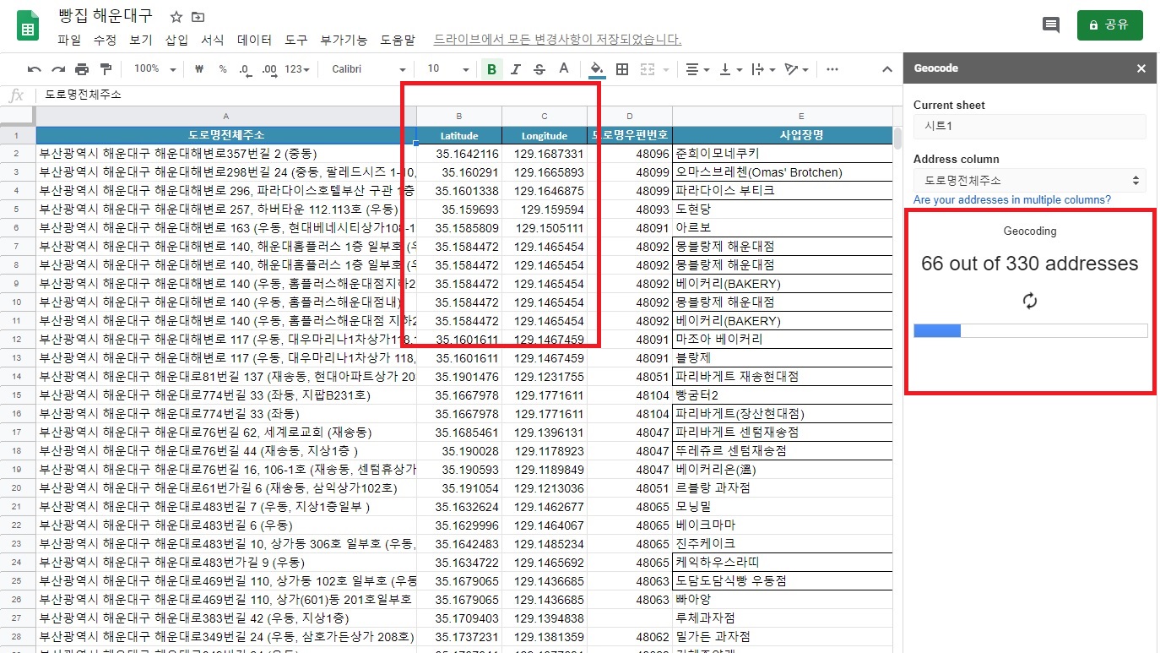This screenshot has width=1160, height=653.
Task: Click the undo arrow
Action: coord(35,69)
